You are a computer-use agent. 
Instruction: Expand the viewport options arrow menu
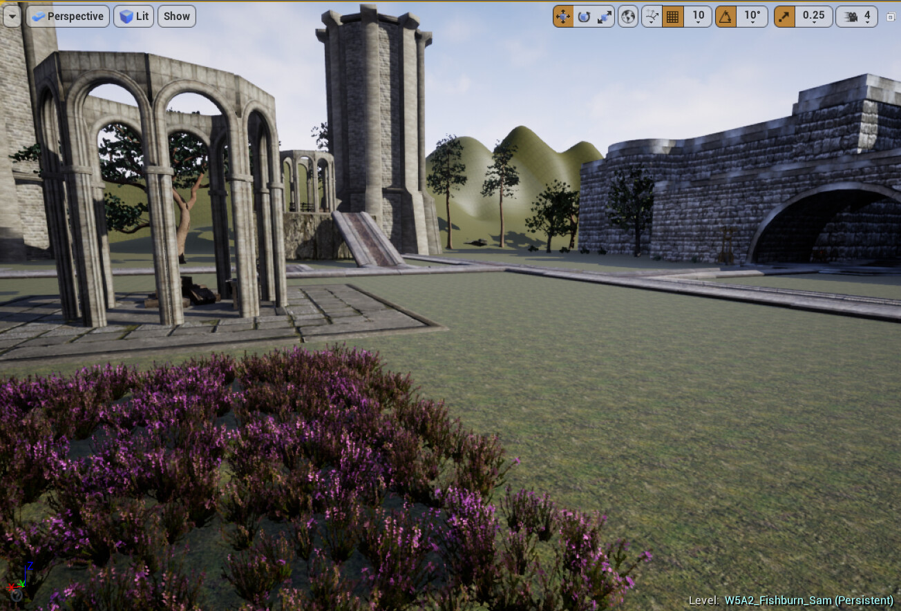coord(11,16)
